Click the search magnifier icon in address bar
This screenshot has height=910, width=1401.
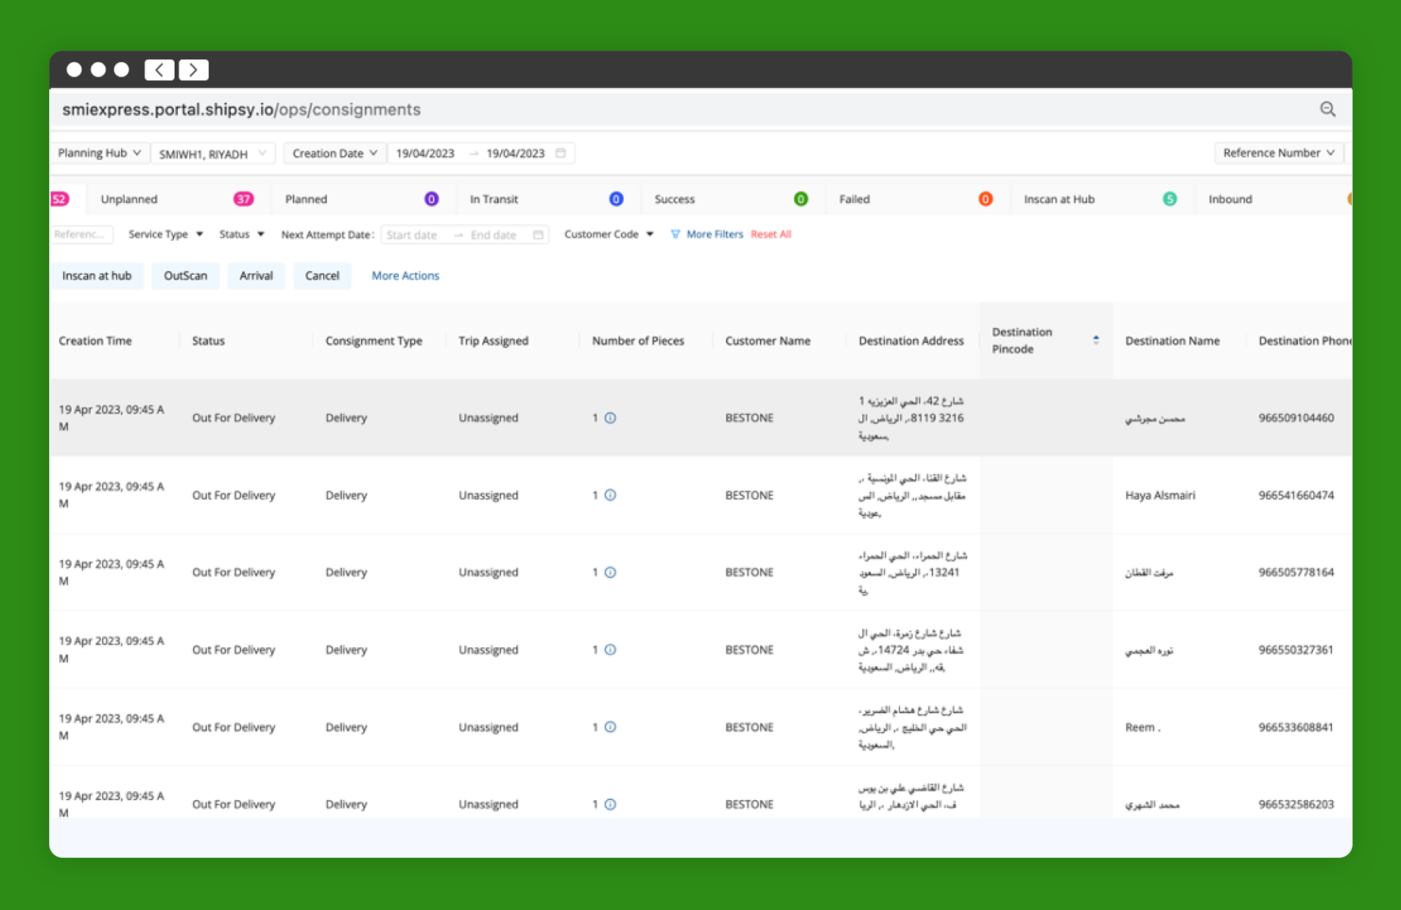pyautogui.click(x=1327, y=110)
